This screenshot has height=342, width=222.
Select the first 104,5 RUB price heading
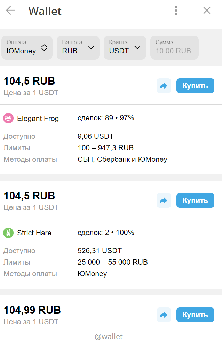pyautogui.click(x=29, y=81)
